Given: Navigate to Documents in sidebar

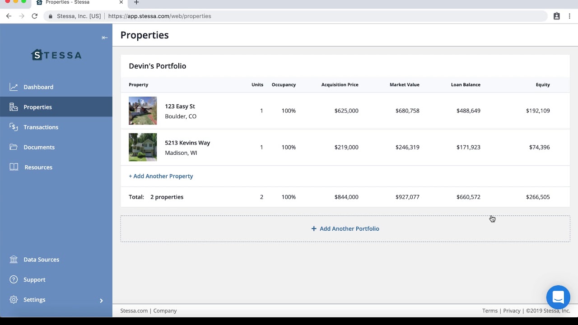Looking at the screenshot, I should tap(39, 147).
